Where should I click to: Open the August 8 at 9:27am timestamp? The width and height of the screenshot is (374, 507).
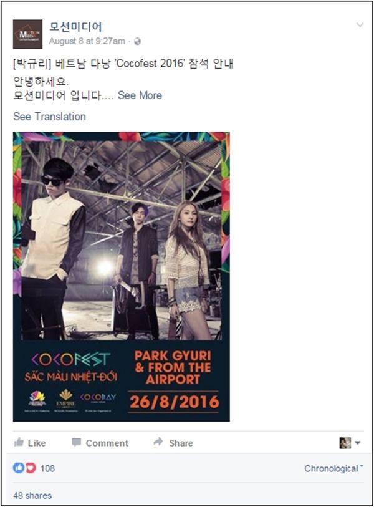[87, 41]
